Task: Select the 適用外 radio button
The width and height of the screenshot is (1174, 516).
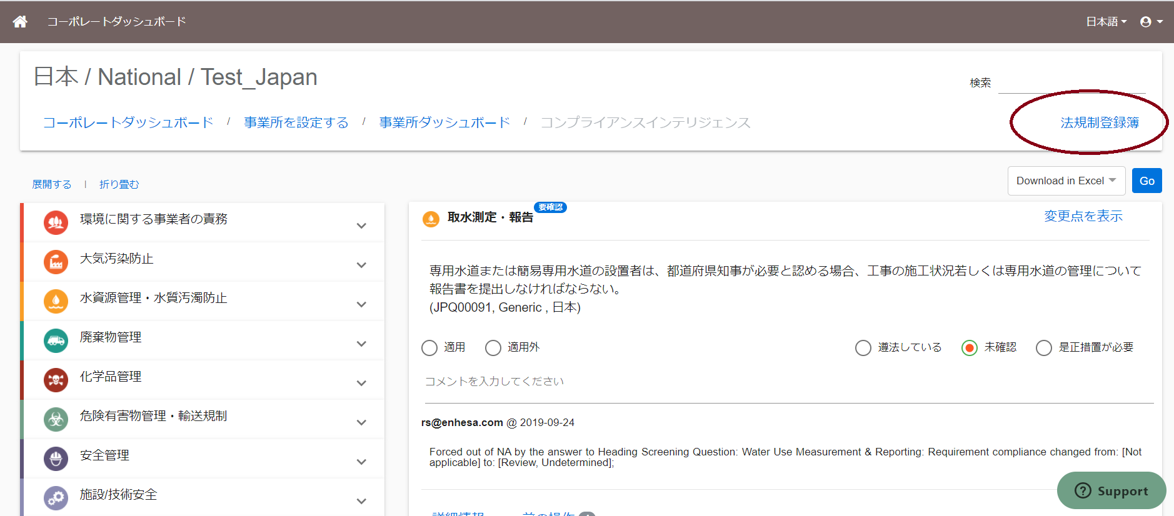Action: click(493, 348)
